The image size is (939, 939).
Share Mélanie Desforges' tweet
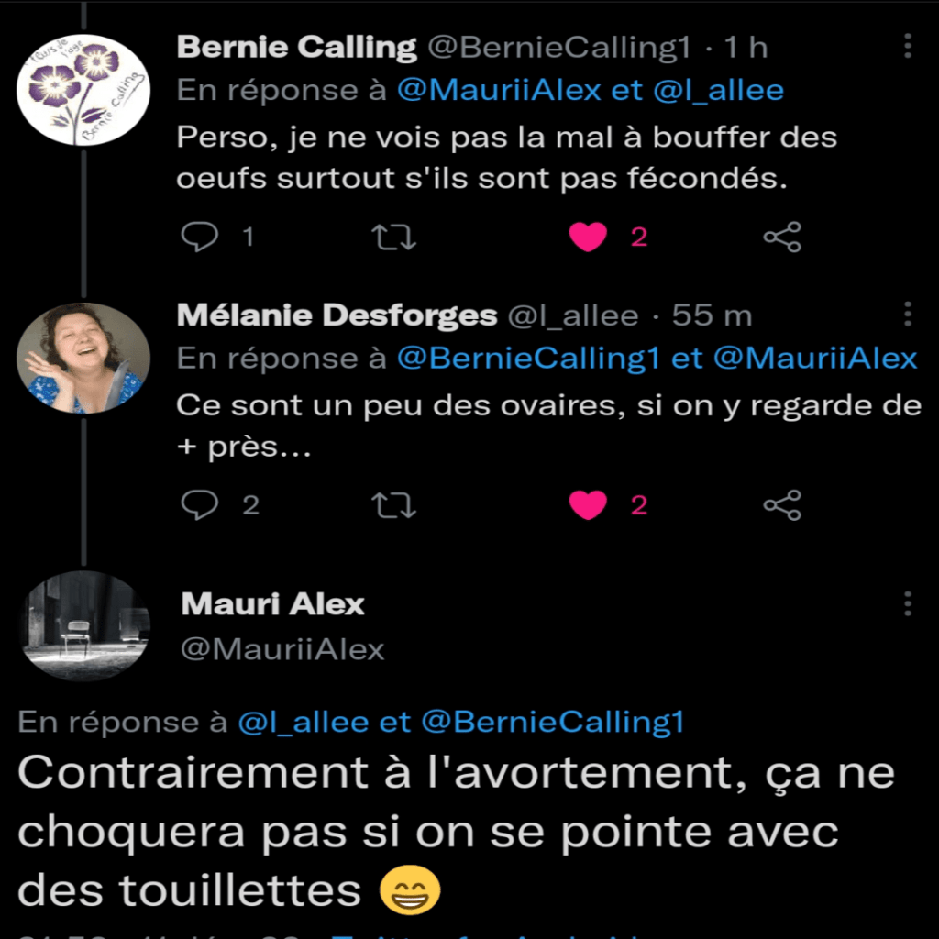tap(782, 504)
